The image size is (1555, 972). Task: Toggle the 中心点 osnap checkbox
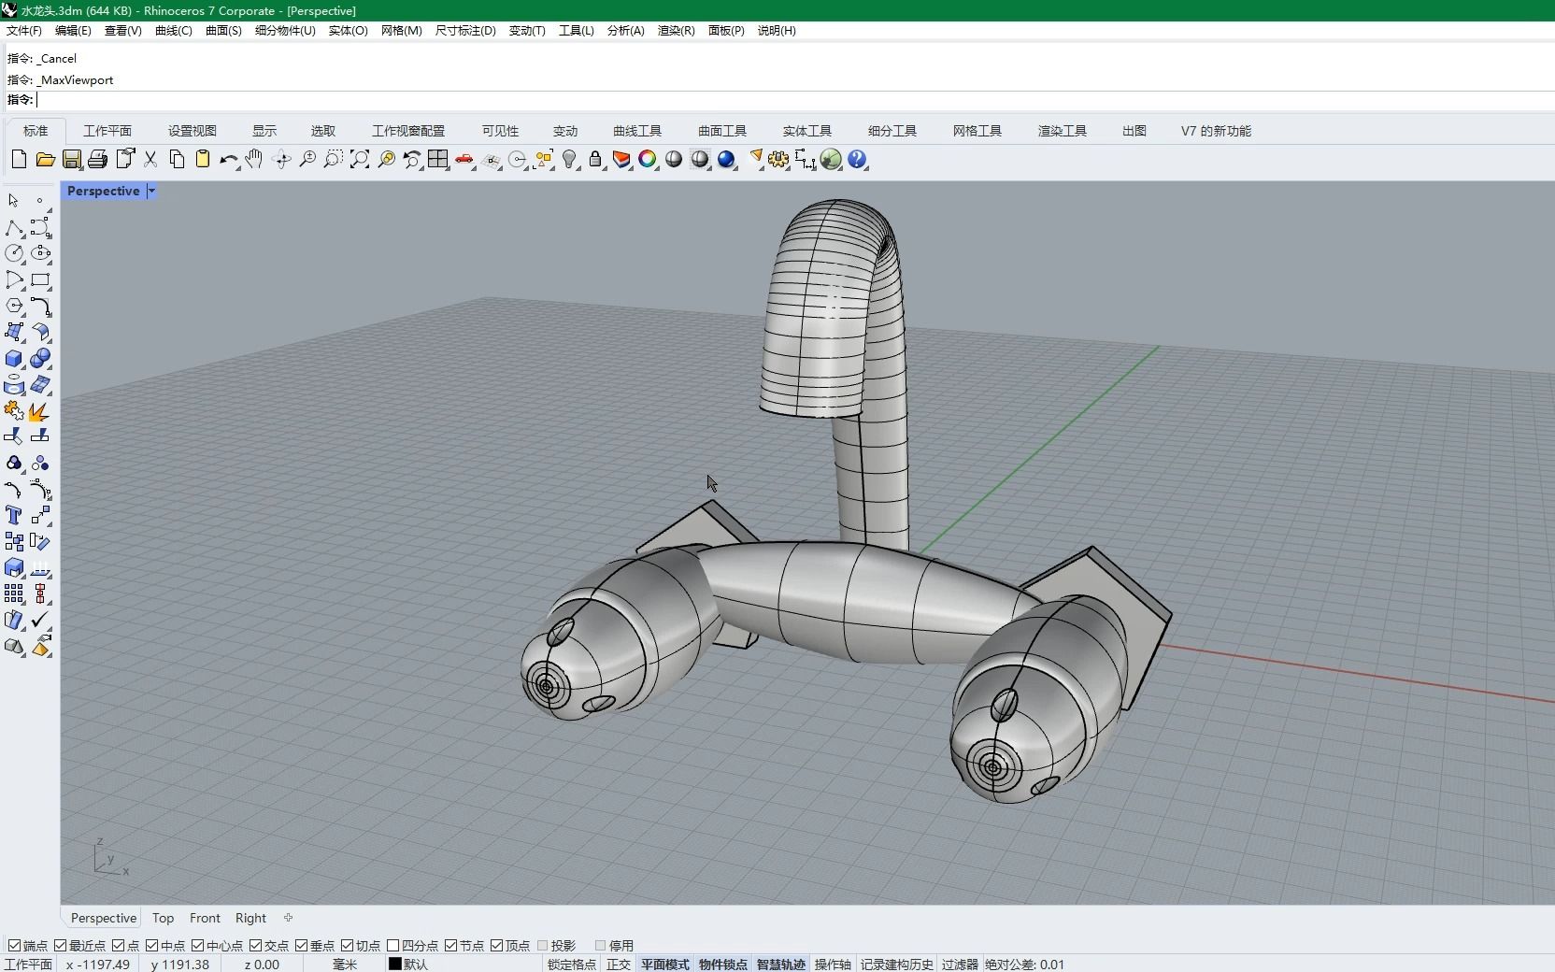click(197, 946)
